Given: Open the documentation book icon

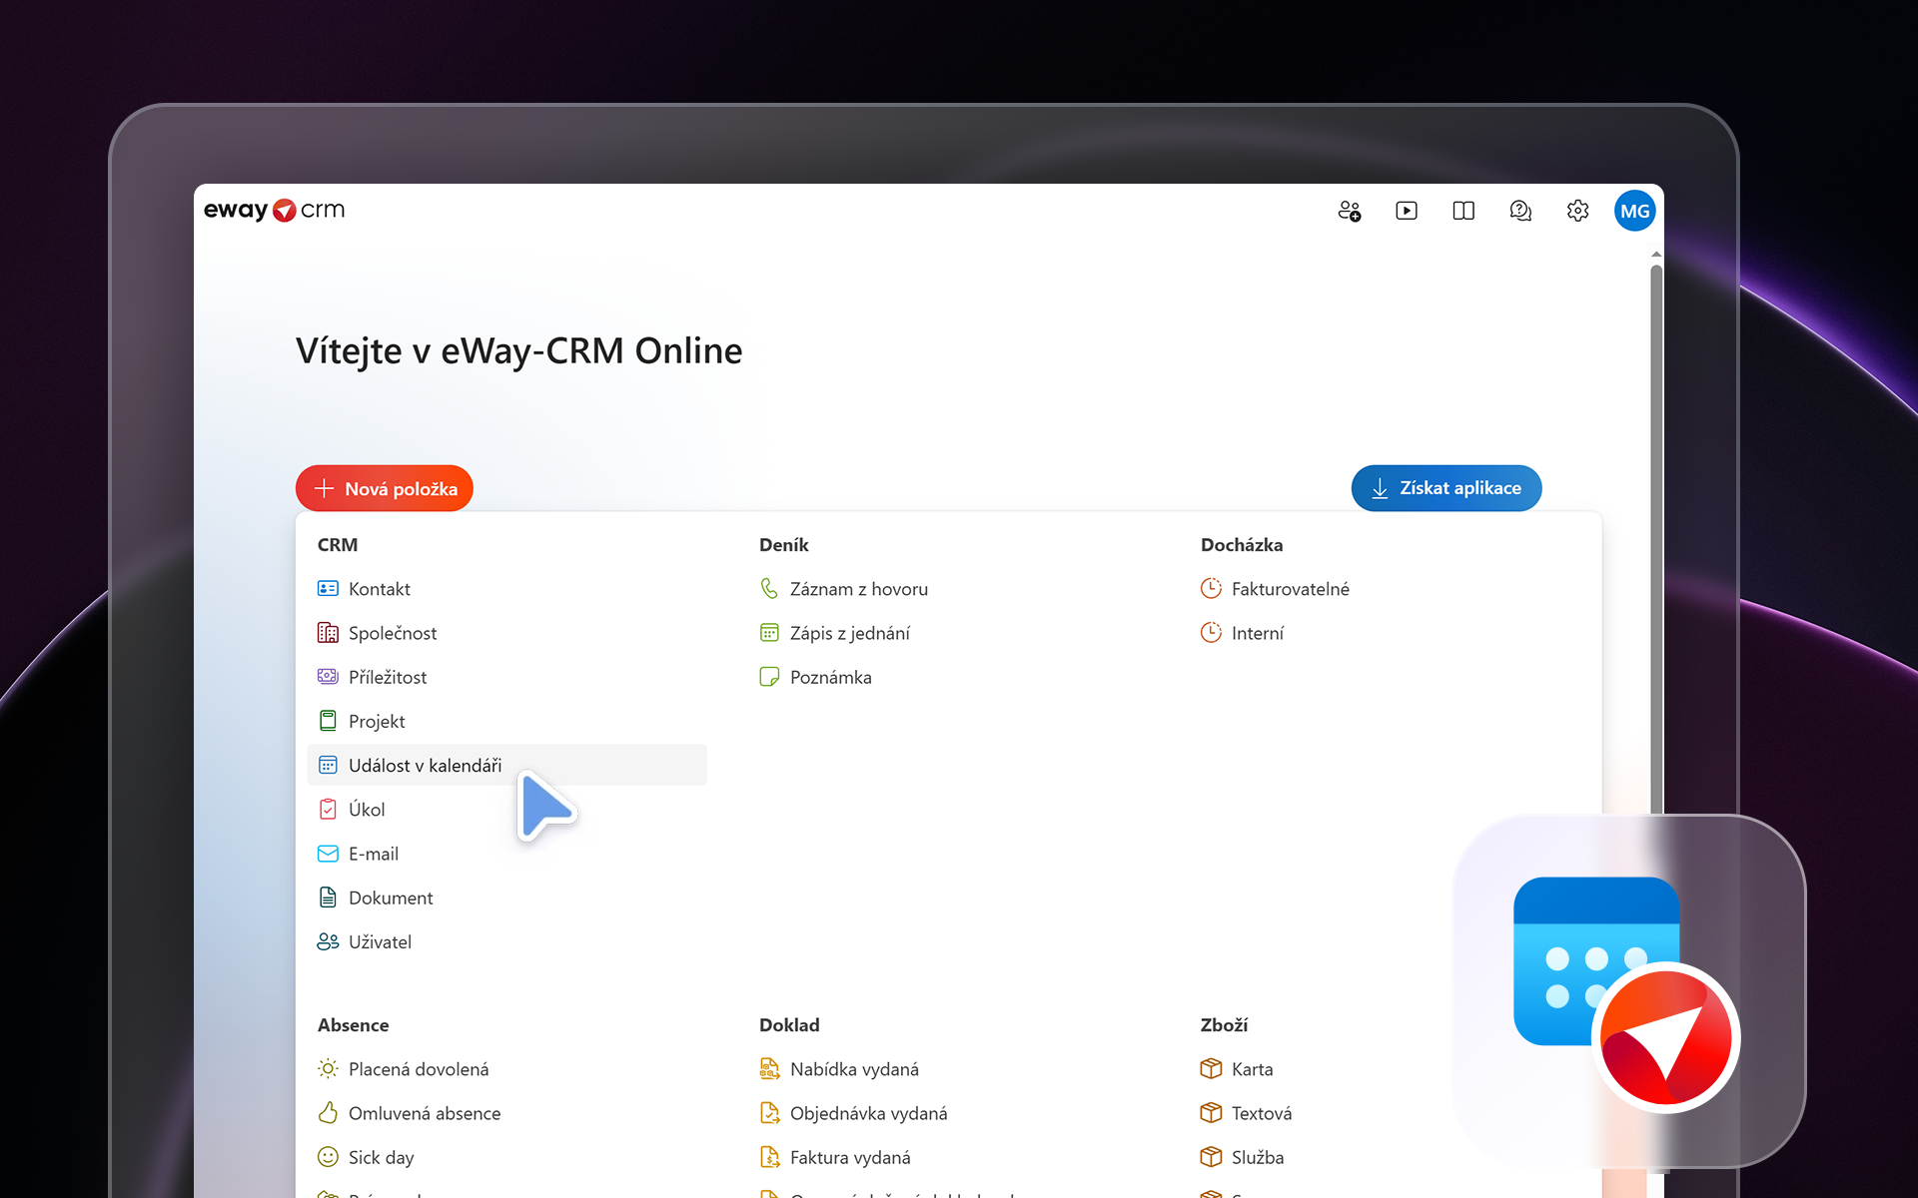Looking at the screenshot, I should pos(1463,211).
